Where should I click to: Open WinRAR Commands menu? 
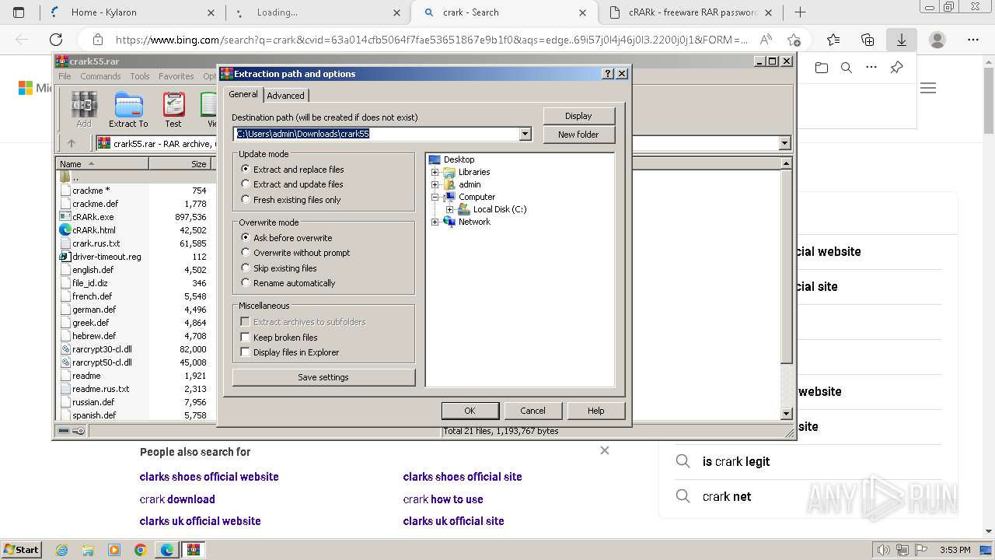pos(100,76)
